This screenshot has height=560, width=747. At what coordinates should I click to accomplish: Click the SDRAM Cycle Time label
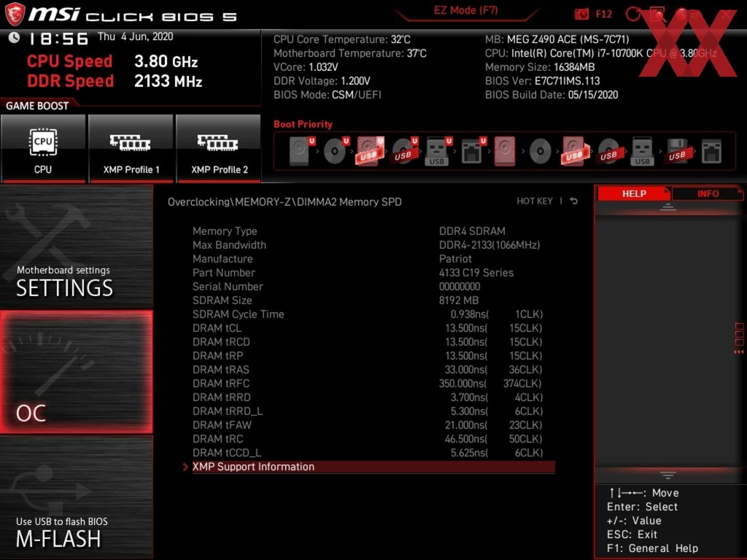pos(238,314)
